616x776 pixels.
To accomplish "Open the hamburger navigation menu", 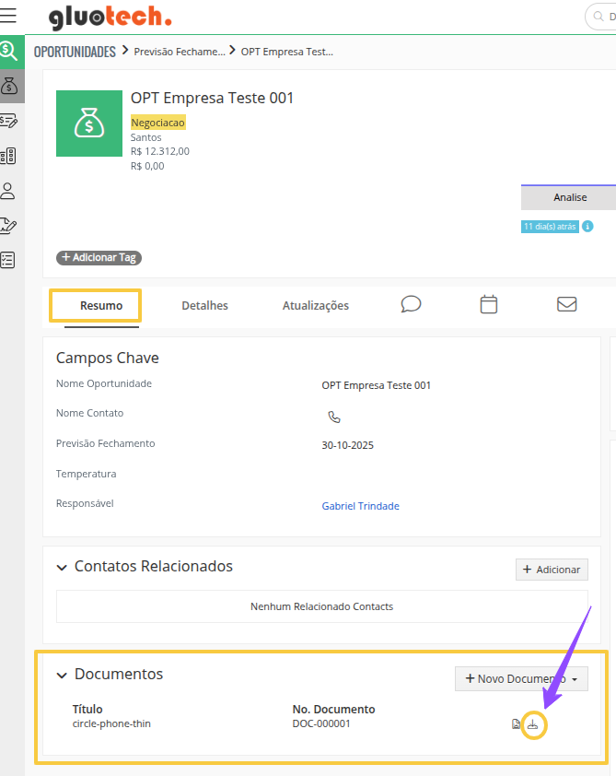I will (9, 16).
